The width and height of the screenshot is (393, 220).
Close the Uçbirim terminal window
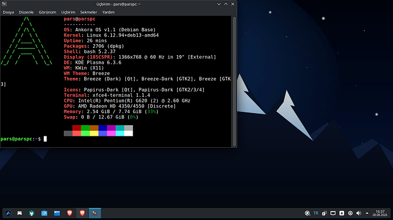232,4
